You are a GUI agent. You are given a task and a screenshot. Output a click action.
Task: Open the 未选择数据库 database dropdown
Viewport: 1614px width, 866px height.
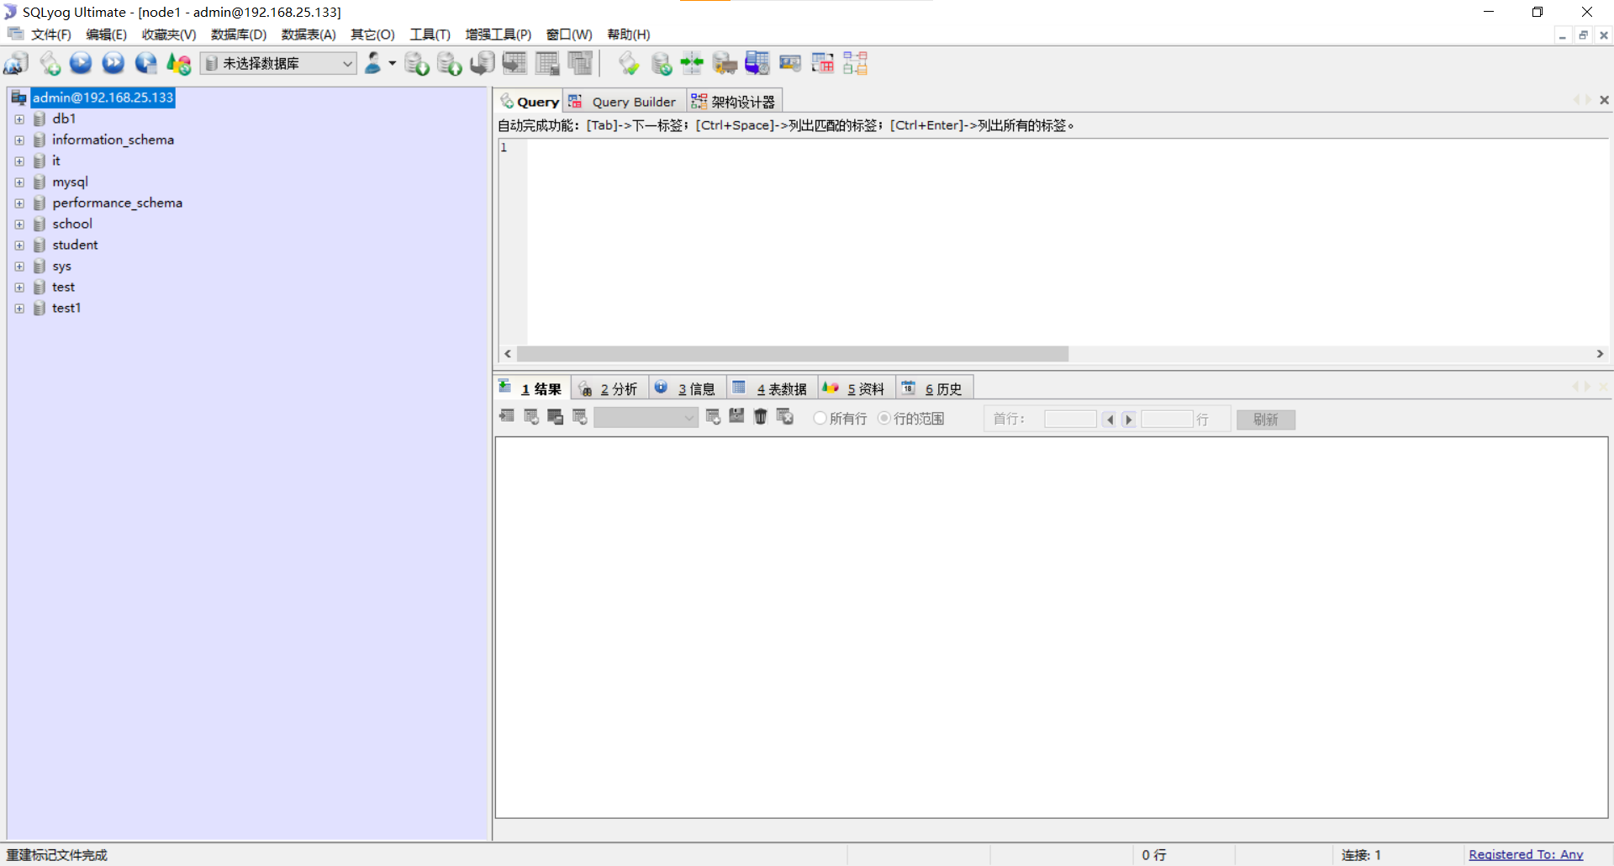[x=278, y=63]
